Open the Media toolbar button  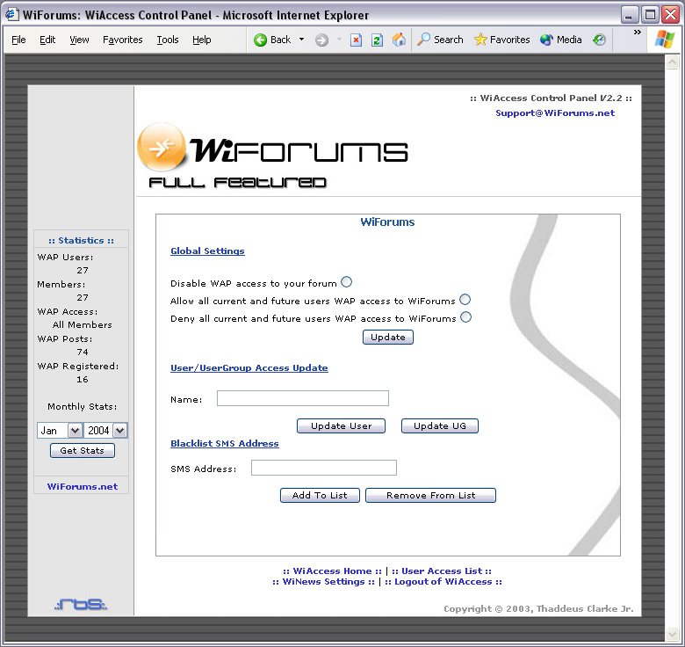coord(561,40)
